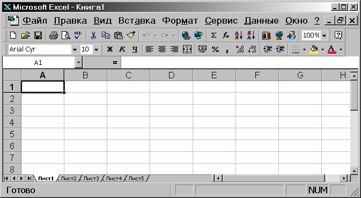Click the Cut scissors icon
The width and height of the screenshot is (361, 198).
93,35
